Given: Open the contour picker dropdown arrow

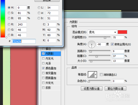Looking at the screenshot, I should (96, 75).
